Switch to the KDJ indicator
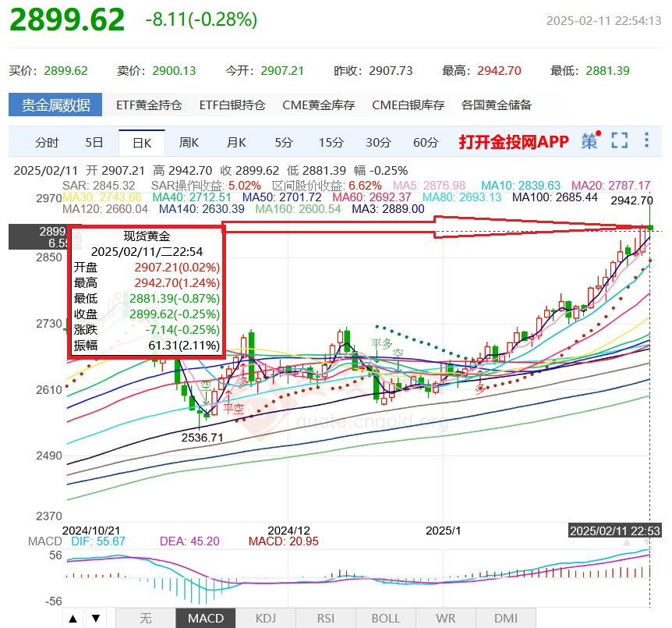Image resolution: width=672 pixels, height=628 pixels. coord(265,617)
